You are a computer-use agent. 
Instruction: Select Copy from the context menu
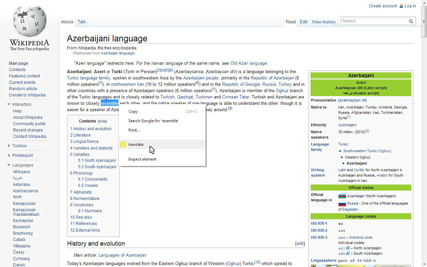tap(133, 111)
